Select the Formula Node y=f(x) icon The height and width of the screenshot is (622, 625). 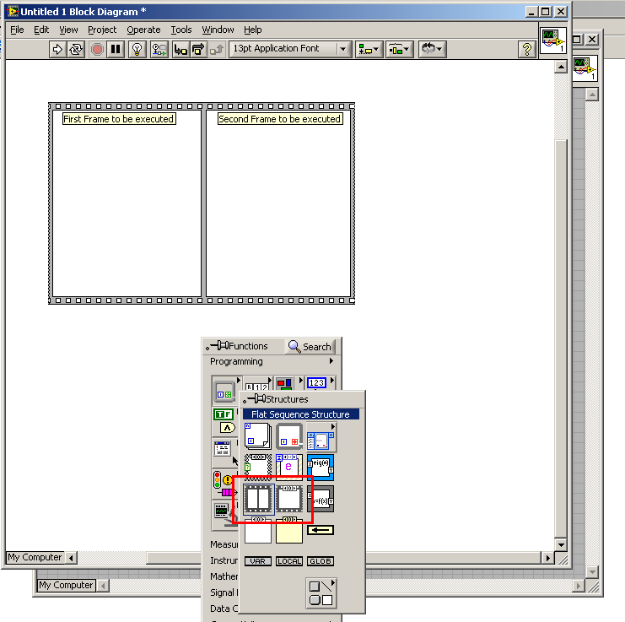[x=321, y=499]
